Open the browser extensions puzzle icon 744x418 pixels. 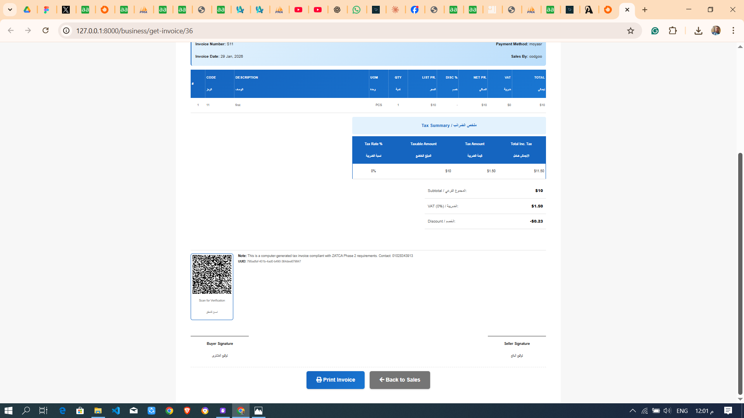673,31
